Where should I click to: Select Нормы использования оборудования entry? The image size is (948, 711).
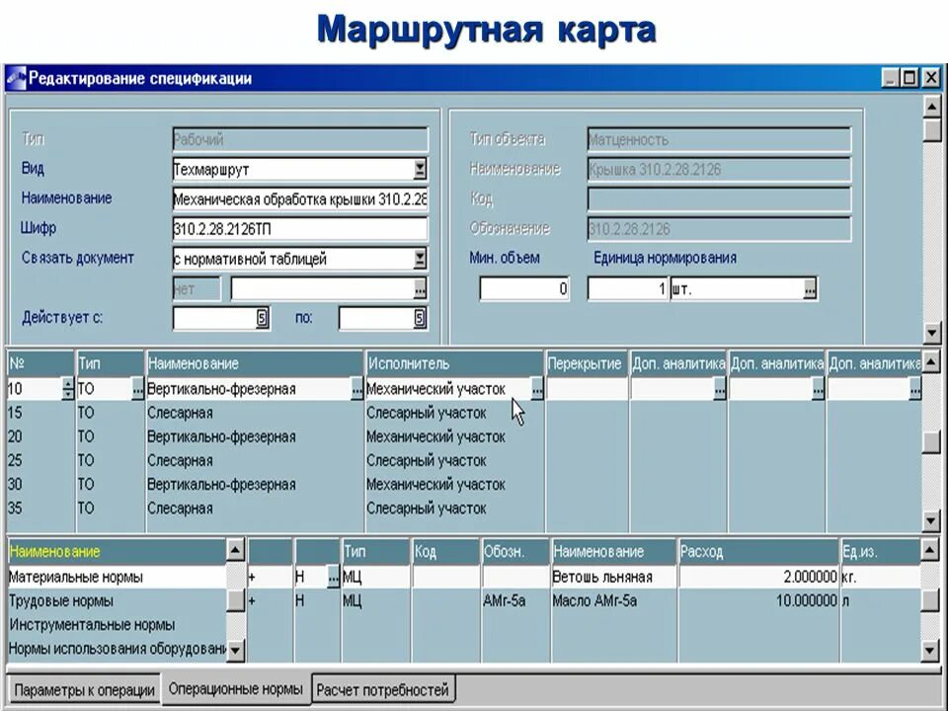click(x=117, y=649)
